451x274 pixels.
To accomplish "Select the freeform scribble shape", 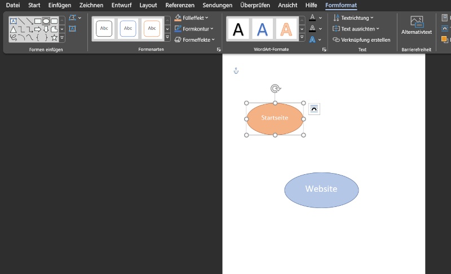I will [x=13, y=38].
